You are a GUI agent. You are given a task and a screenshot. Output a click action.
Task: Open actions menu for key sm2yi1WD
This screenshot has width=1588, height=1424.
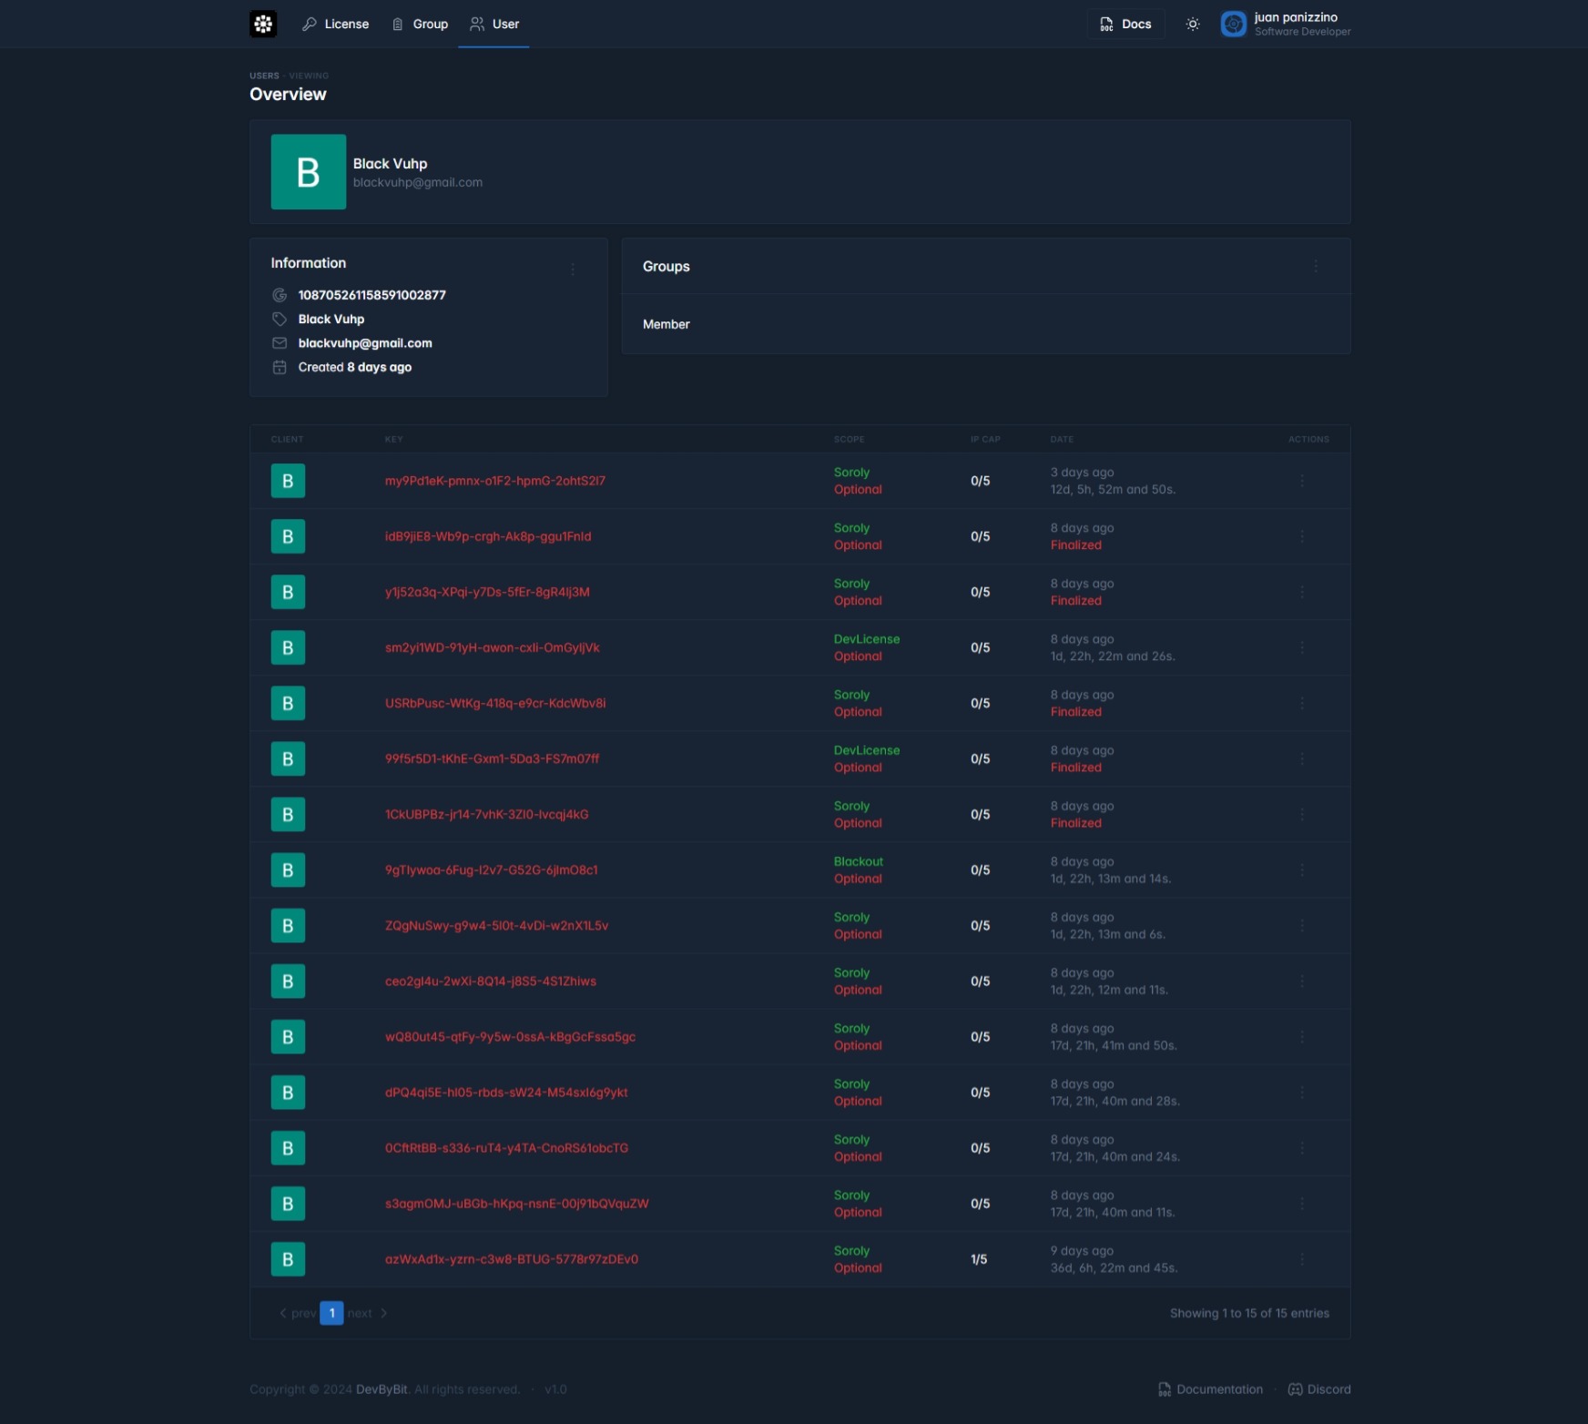(x=1302, y=647)
